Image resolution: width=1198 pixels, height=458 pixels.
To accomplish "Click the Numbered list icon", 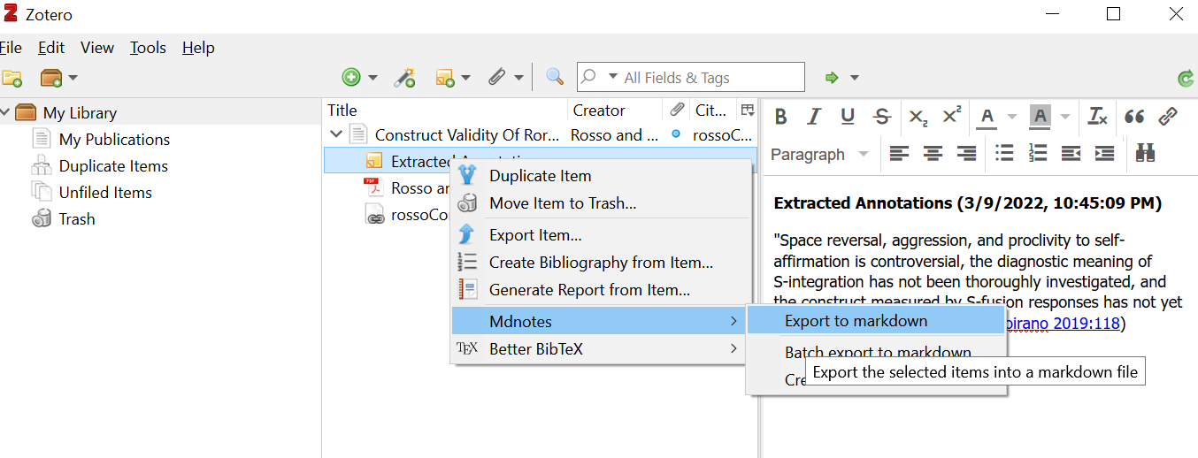I will [x=1038, y=154].
